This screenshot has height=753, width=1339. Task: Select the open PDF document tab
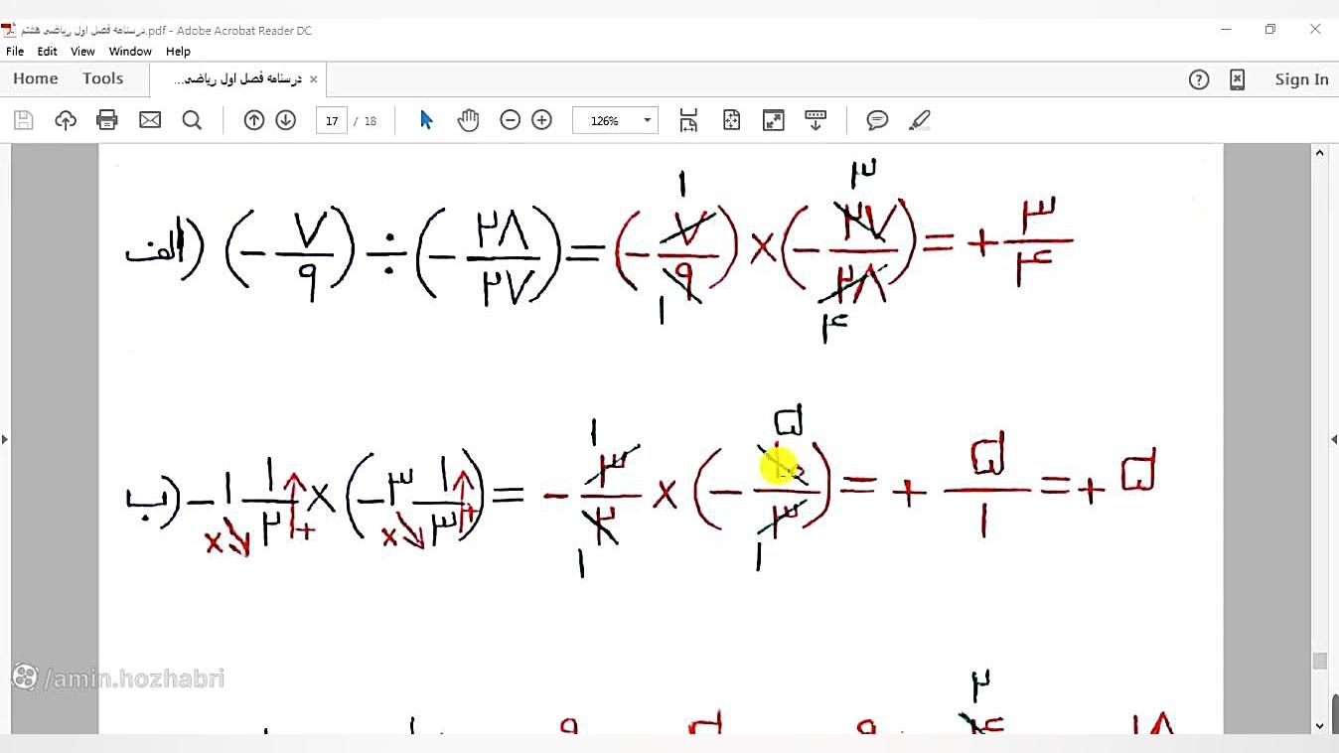237,79
